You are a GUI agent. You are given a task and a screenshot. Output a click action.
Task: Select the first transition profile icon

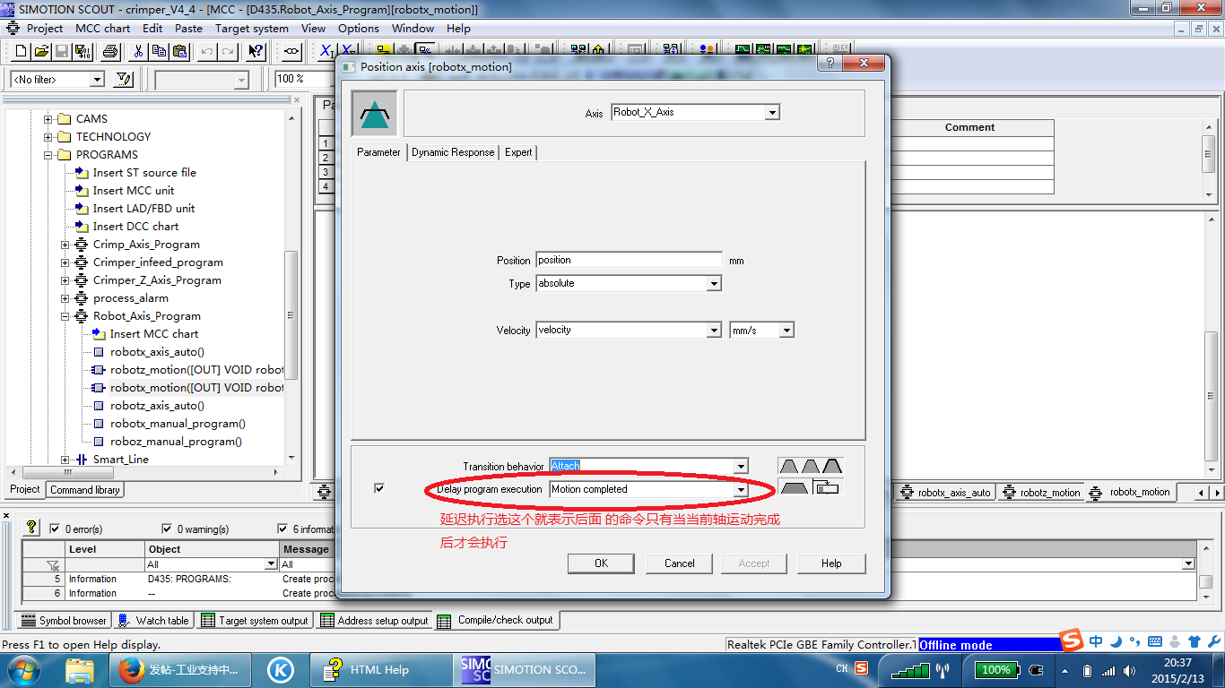point(789,466)
